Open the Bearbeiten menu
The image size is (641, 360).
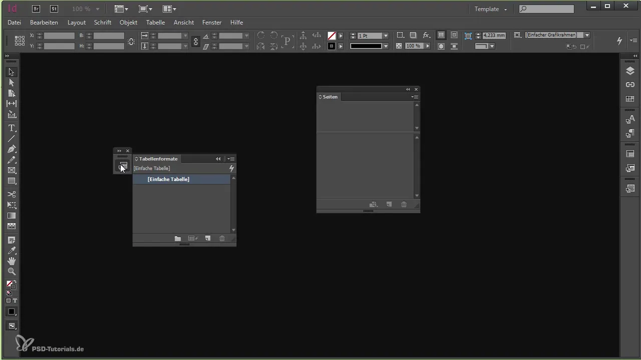[44, 22]
